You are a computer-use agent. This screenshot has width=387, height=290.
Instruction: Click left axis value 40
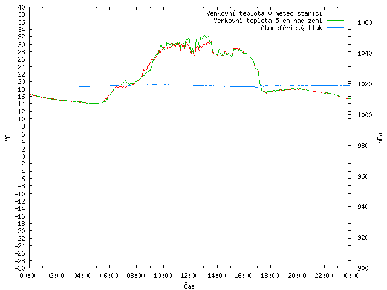click(x=22, y=7)
